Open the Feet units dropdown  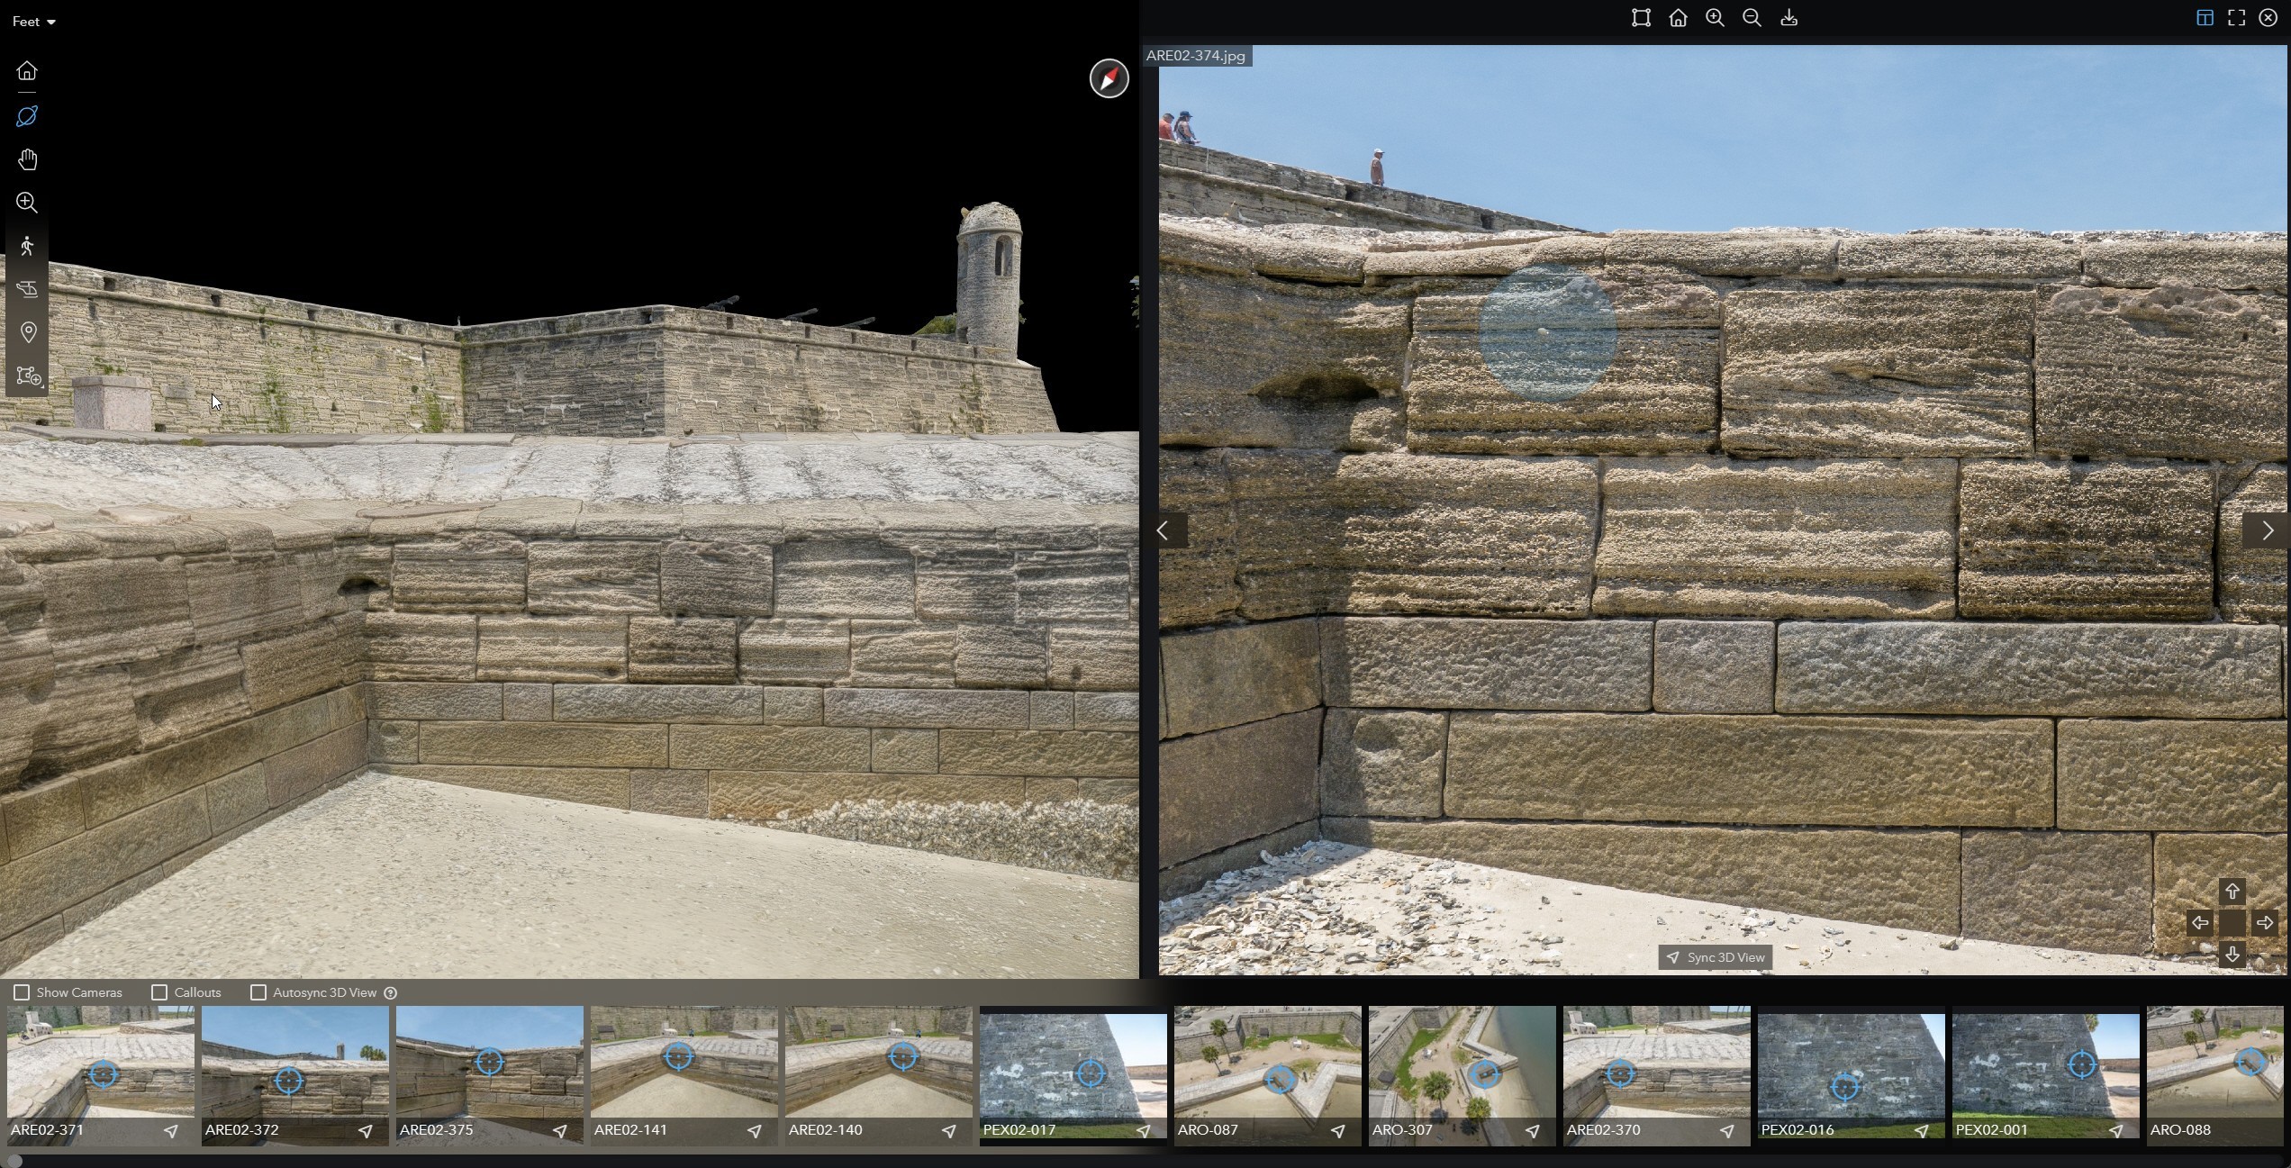tap(34, 22)
